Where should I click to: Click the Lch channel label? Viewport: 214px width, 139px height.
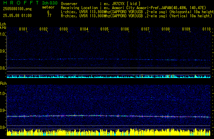tap(3, 24)
